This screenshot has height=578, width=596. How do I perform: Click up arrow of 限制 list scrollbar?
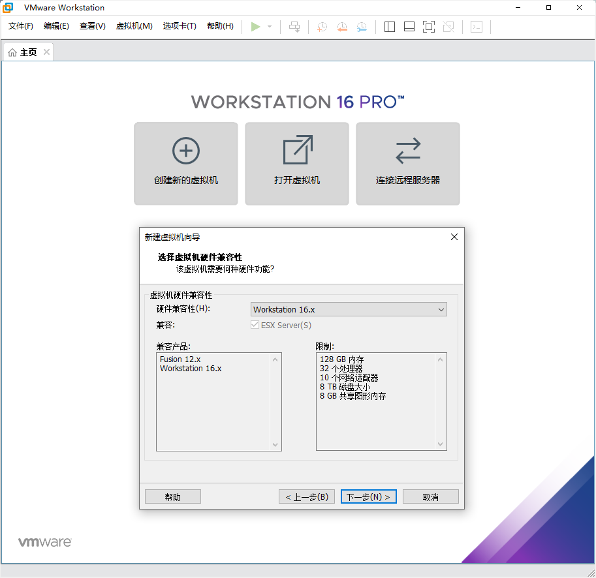pyautogui.click(x=440, y=359)
